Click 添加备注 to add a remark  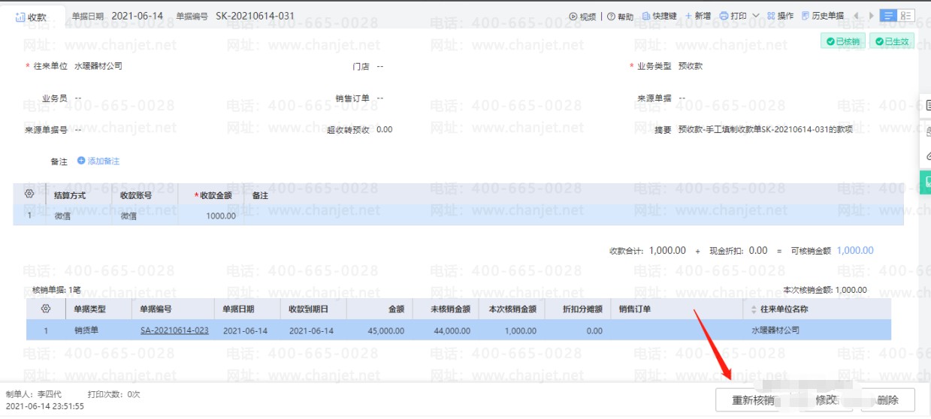[x=98, y=161]
